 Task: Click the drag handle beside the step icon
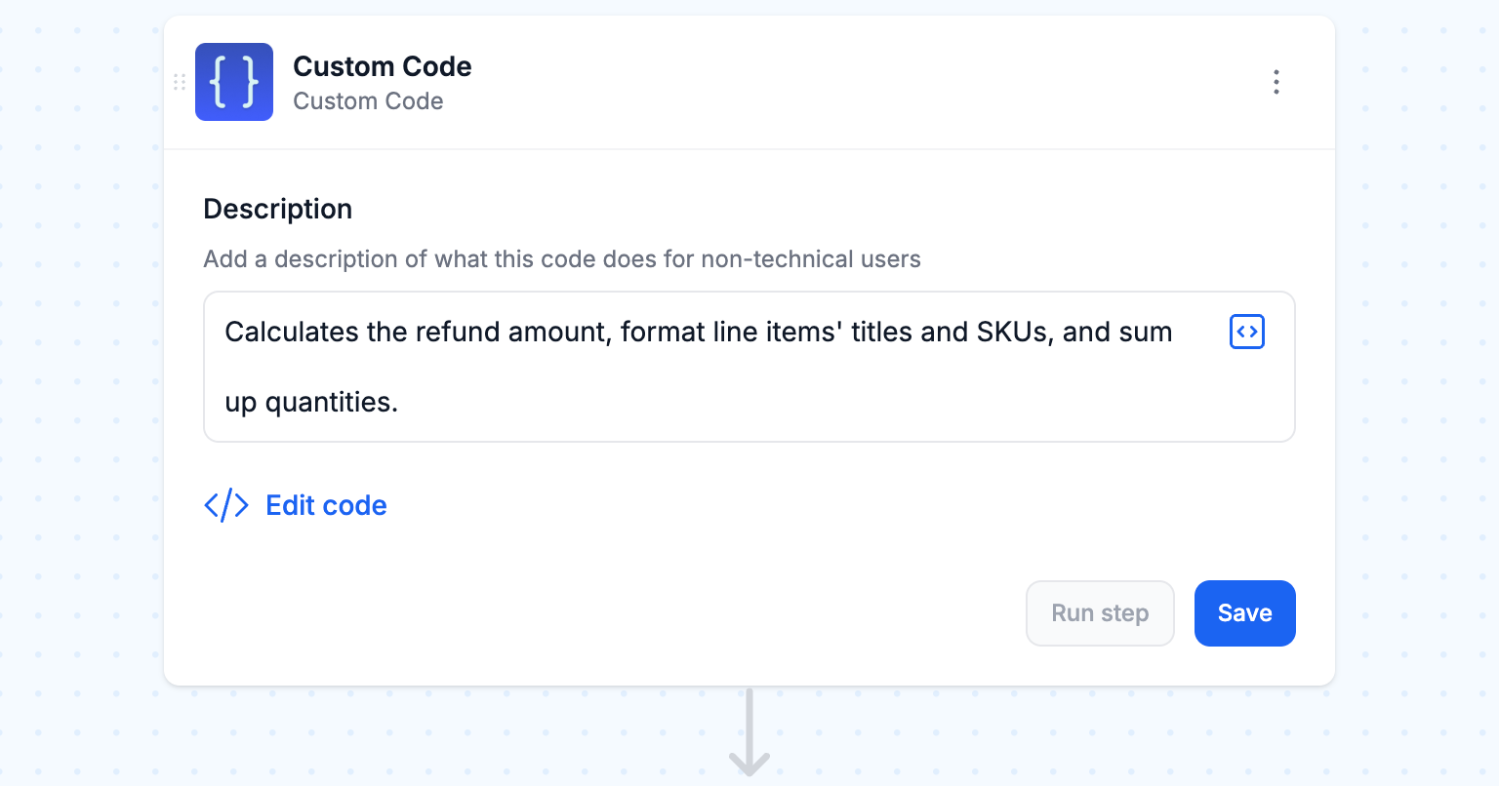tap(180, 82)
